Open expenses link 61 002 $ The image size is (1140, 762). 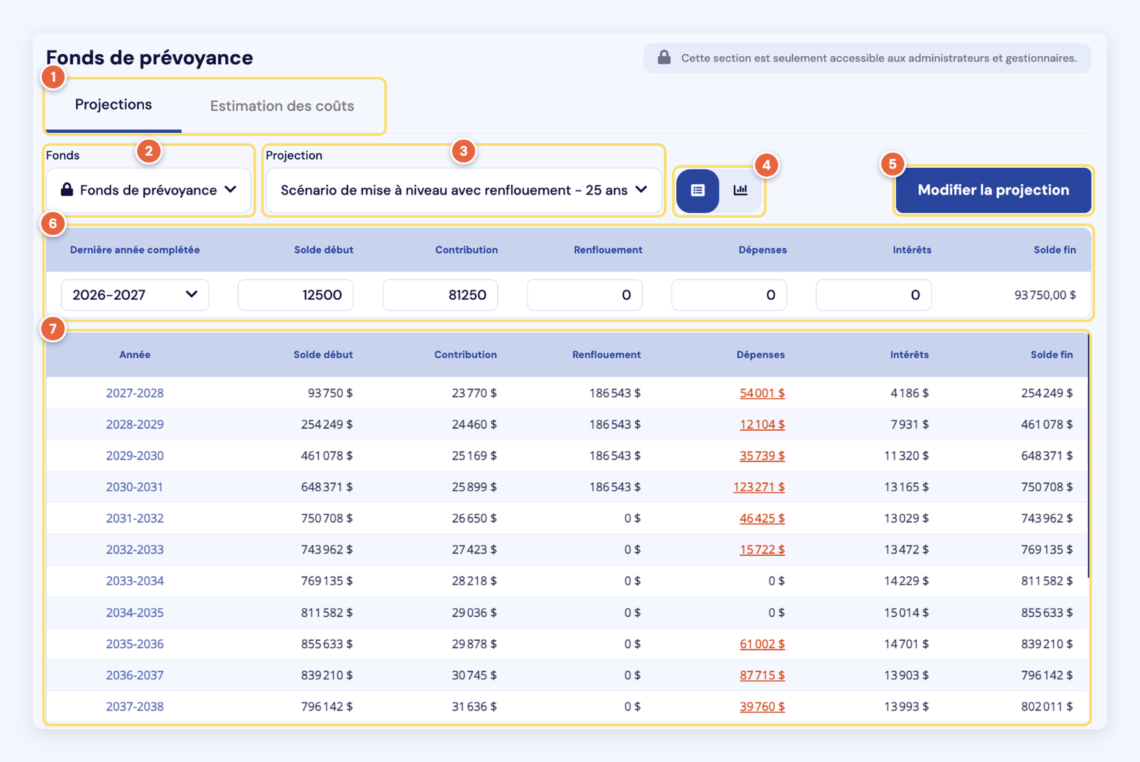click(762, 644)
